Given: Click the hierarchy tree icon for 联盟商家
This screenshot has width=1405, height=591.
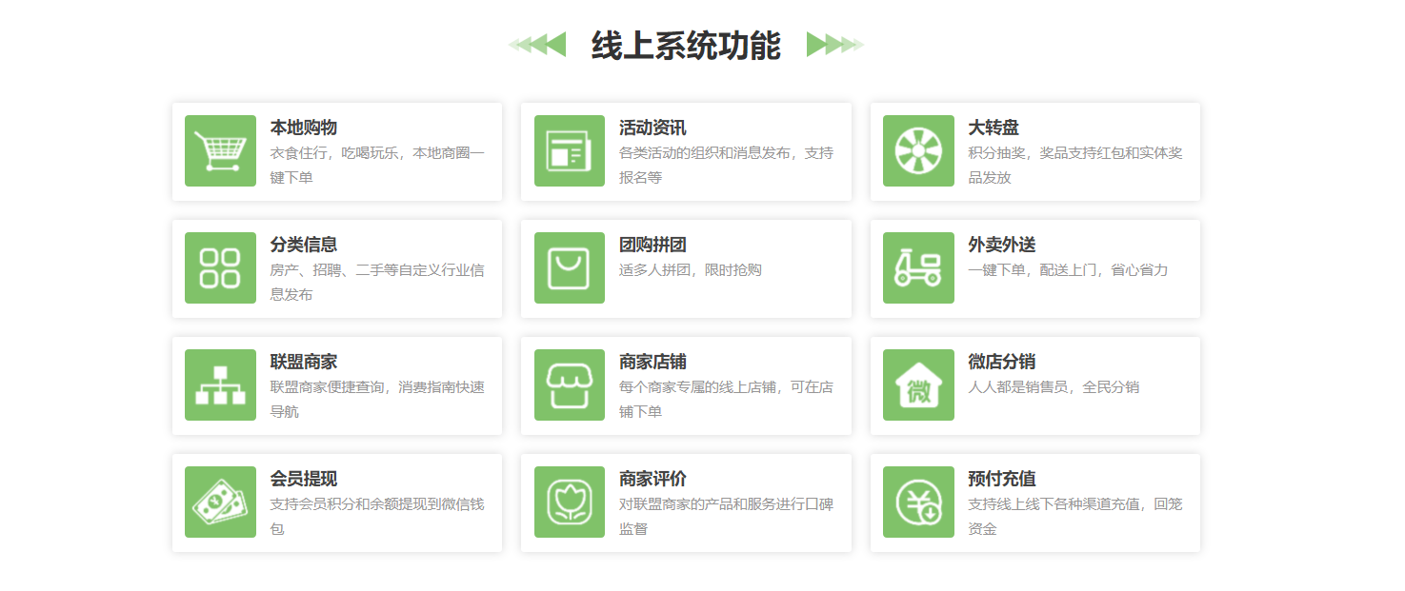Looking at the screenshot, I should pyautogui.click(x=220, y=384).
